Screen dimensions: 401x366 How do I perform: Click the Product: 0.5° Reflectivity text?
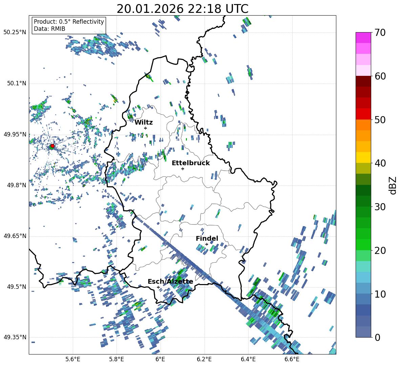[69, 21]
